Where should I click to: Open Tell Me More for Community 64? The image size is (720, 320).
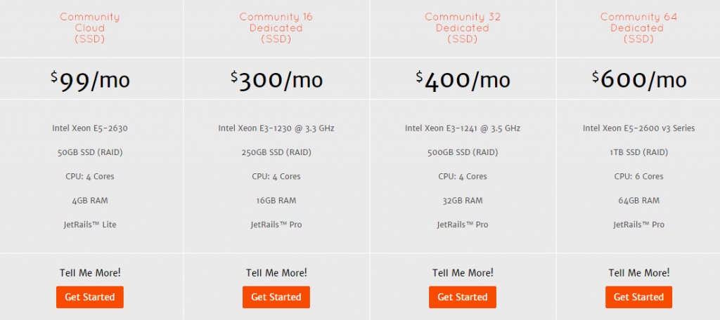tap(638, 273)
